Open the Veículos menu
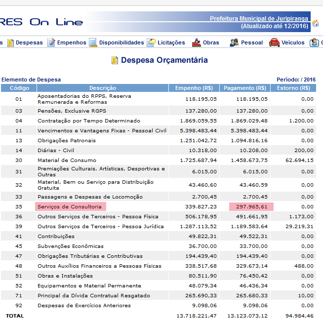 coord(293,42)
